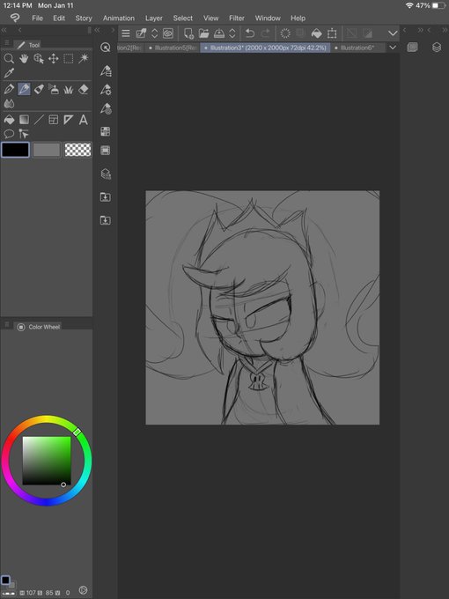The image size is (449, 599).
Task: Open the Animation menu
Action: click(x=118, y=18)
